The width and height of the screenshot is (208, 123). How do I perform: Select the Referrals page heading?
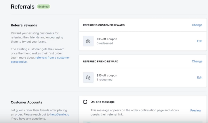(22, 7)
